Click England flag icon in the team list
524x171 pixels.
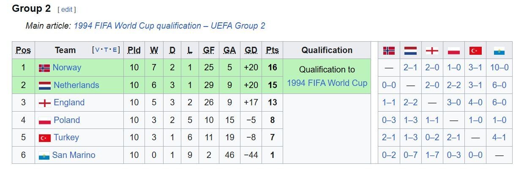click(x=44, y=103)
